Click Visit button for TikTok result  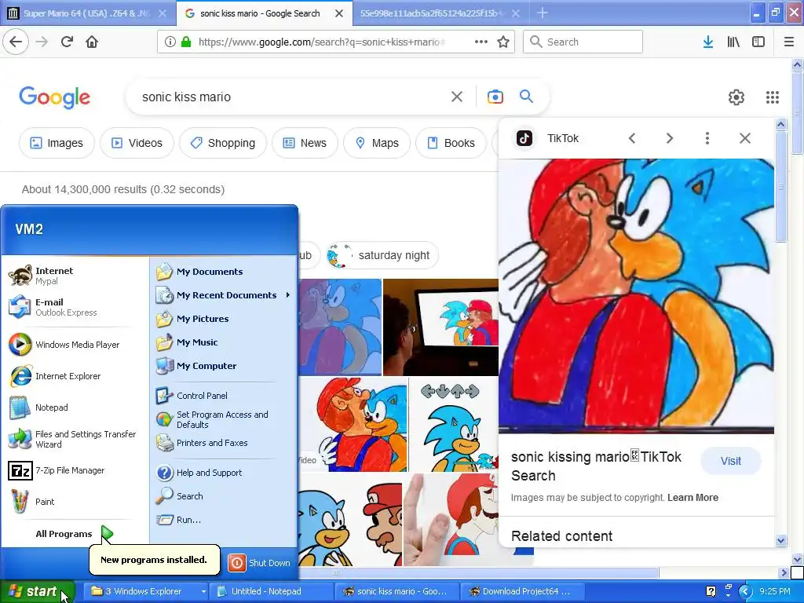[731, 461]
